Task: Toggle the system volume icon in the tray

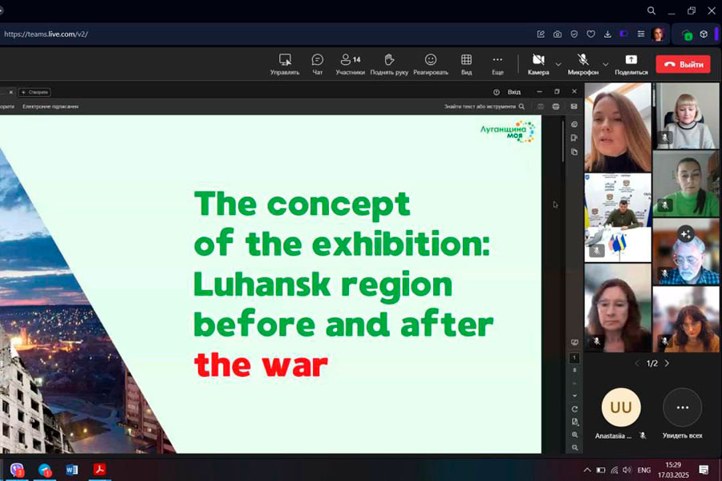Action: click(628, 470)
